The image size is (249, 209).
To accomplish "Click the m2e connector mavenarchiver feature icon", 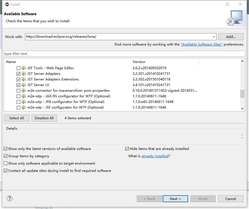I will pos(24,91).
